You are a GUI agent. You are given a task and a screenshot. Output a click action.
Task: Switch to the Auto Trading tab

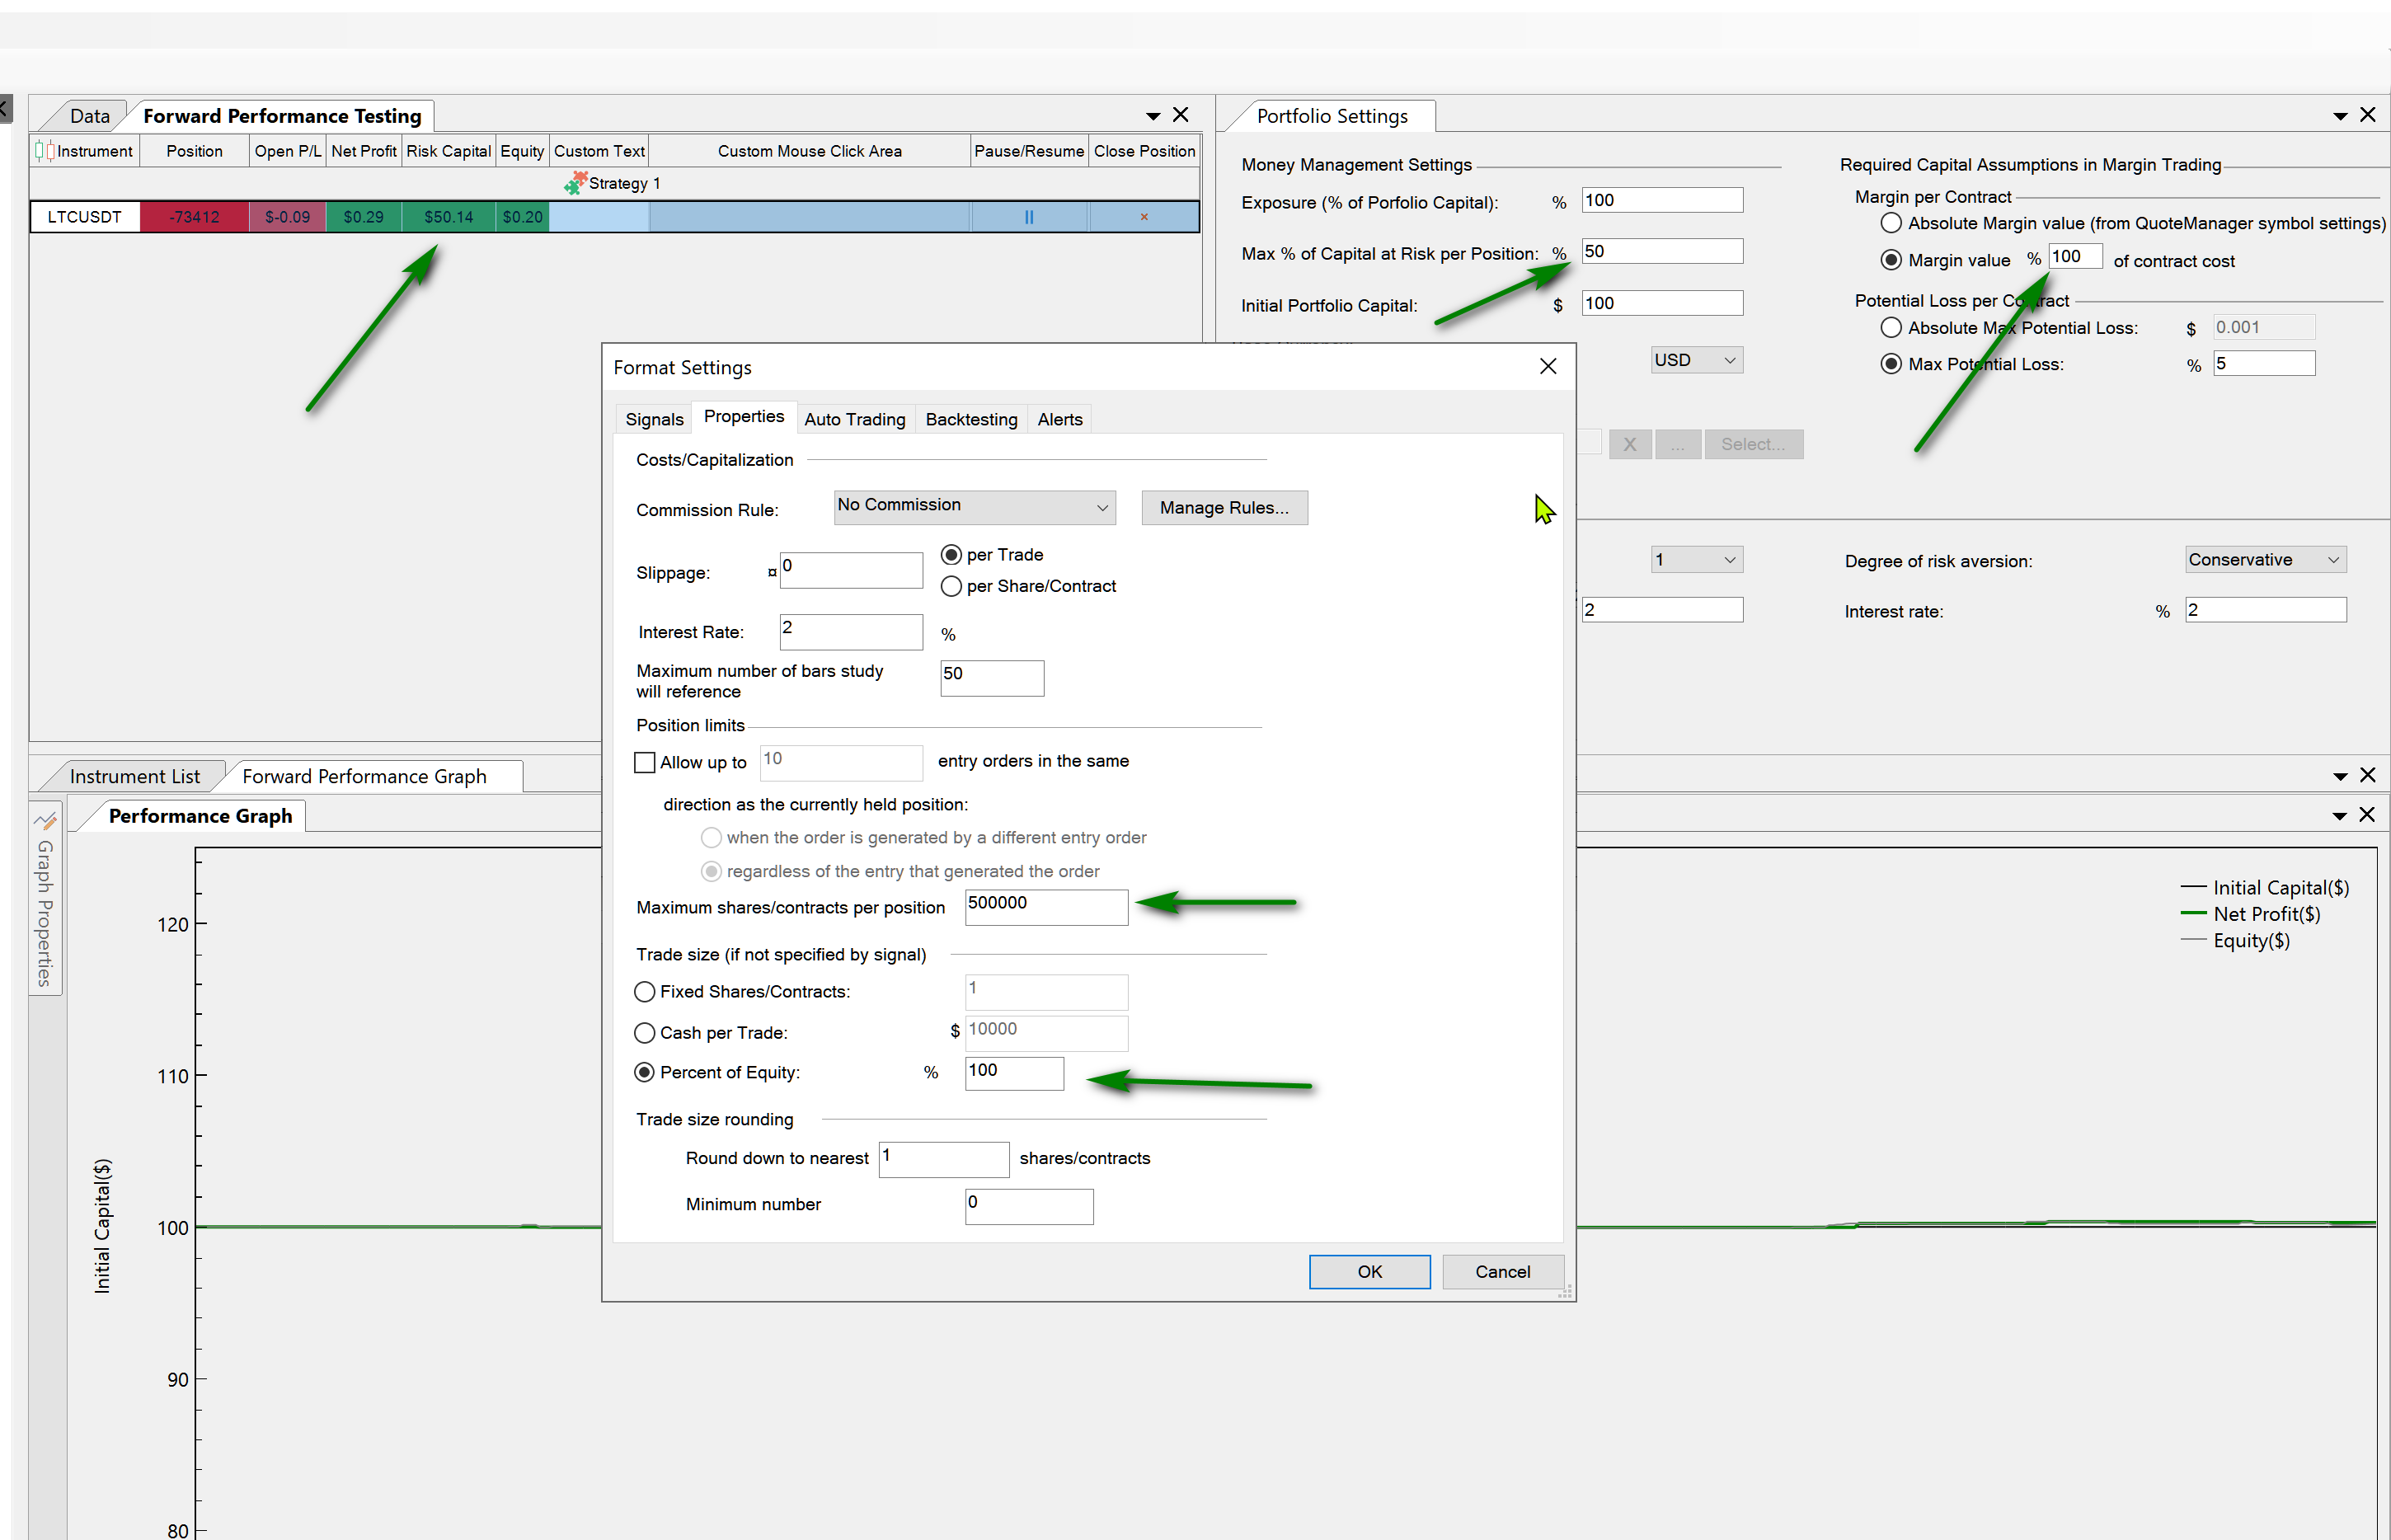point(854,420)
